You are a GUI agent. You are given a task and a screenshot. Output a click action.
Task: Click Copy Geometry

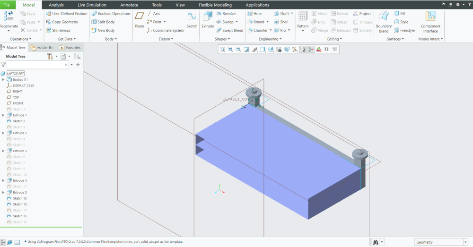click(62, 22)
